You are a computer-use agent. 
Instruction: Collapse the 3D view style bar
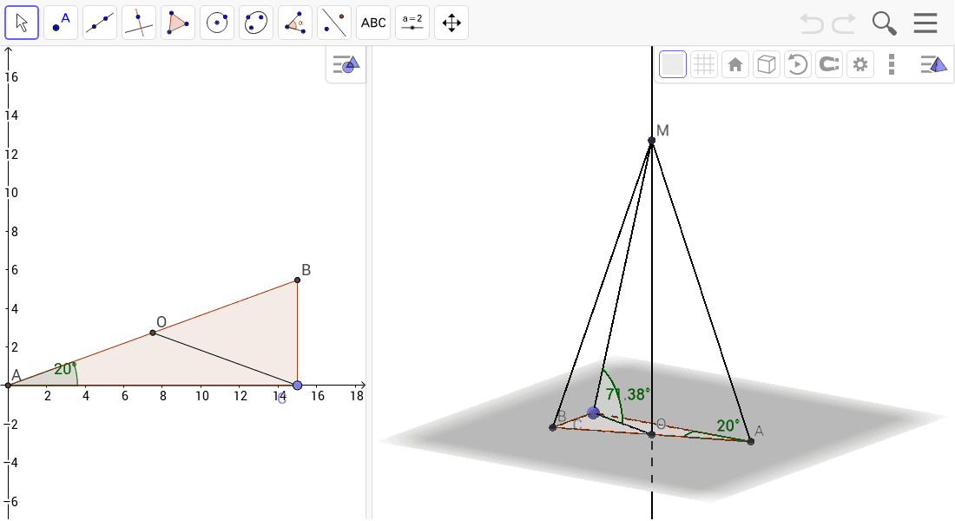pyautogui.click(x=933, y=64)
